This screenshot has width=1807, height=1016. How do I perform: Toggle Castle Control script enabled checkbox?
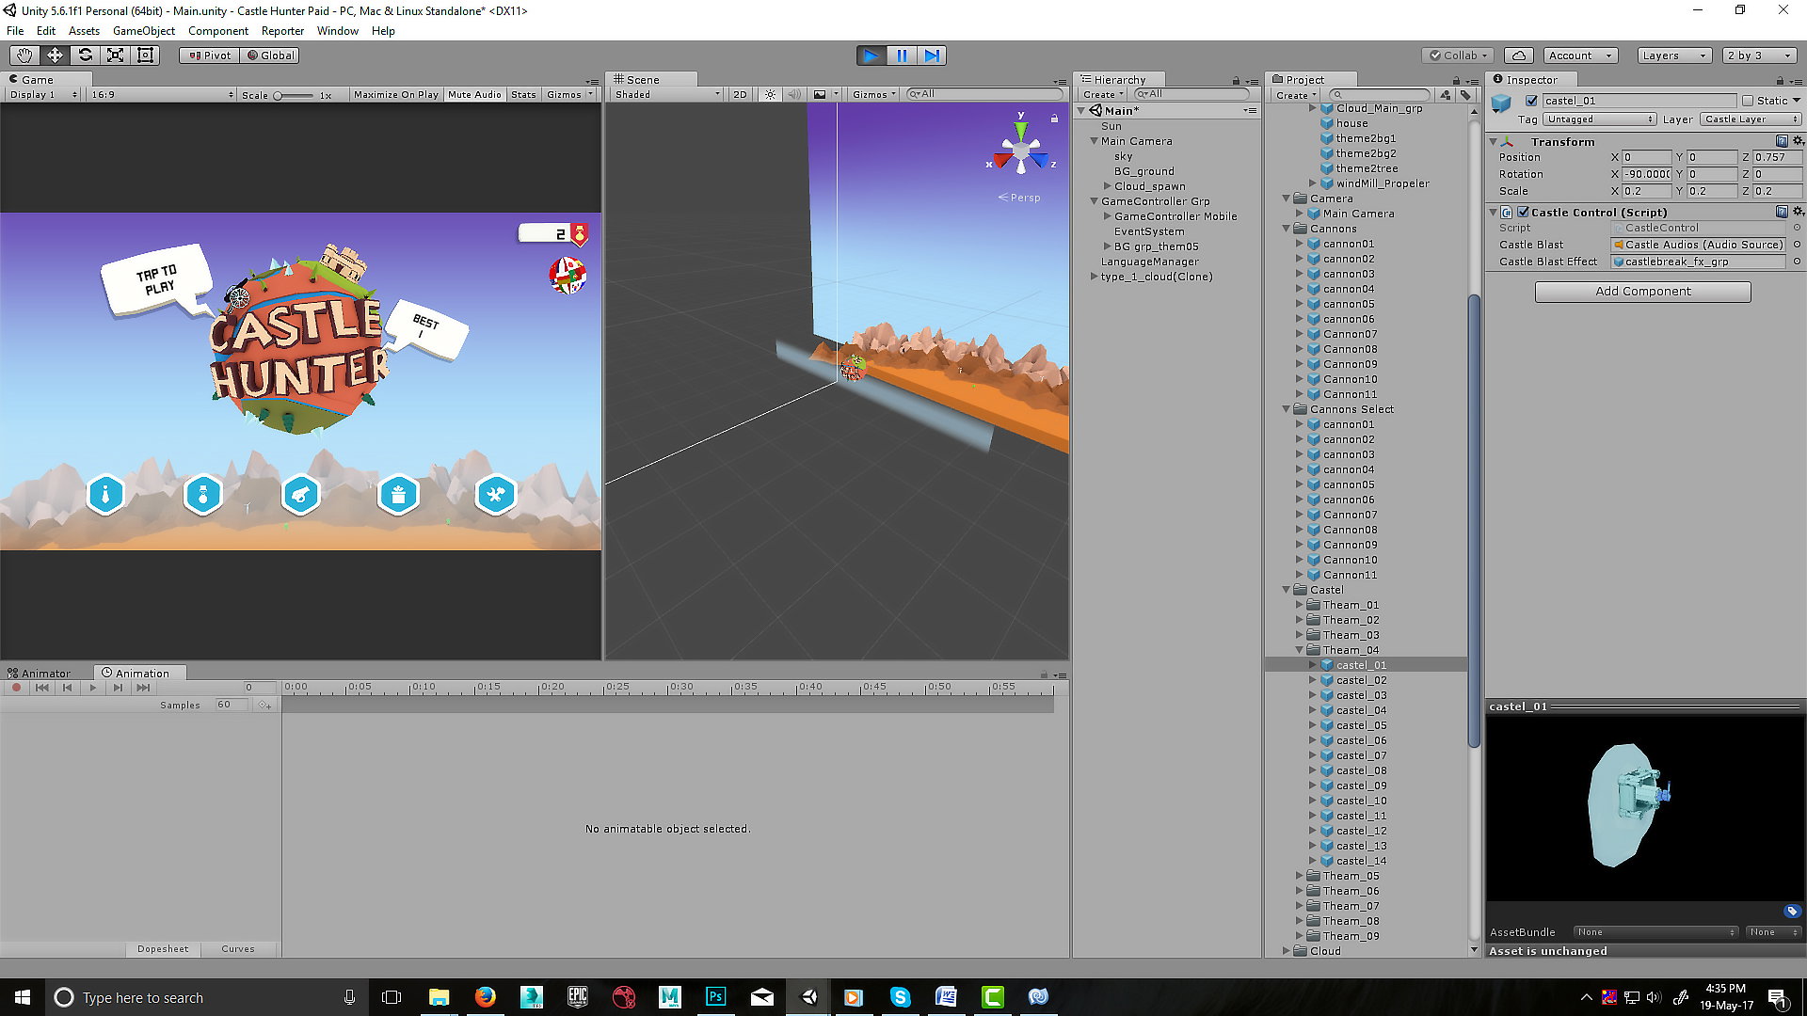1524,212
